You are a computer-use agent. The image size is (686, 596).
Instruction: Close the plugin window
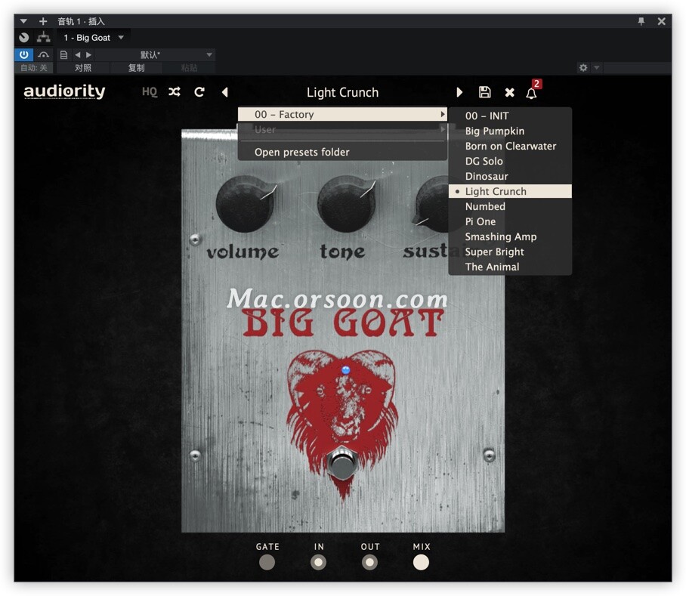point(662,21)
